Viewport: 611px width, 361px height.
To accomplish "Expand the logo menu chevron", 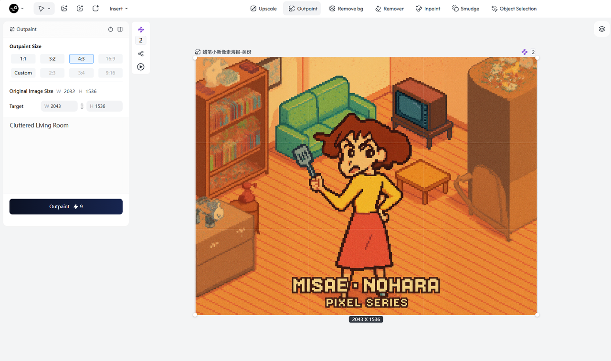I will tap(22, 9).
